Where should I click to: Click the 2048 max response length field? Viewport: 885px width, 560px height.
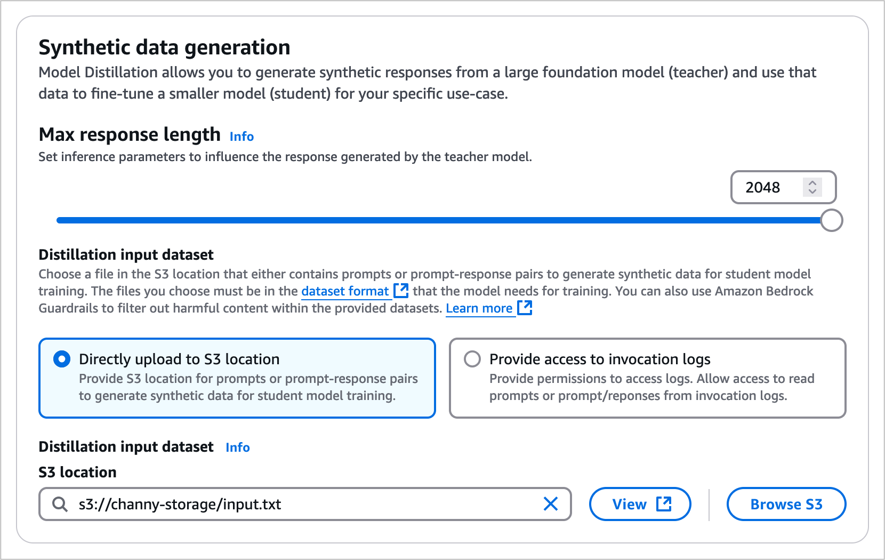click(x=763, y=188)
